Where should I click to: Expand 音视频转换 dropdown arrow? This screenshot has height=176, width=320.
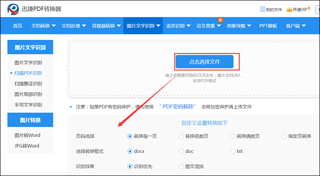119,26
